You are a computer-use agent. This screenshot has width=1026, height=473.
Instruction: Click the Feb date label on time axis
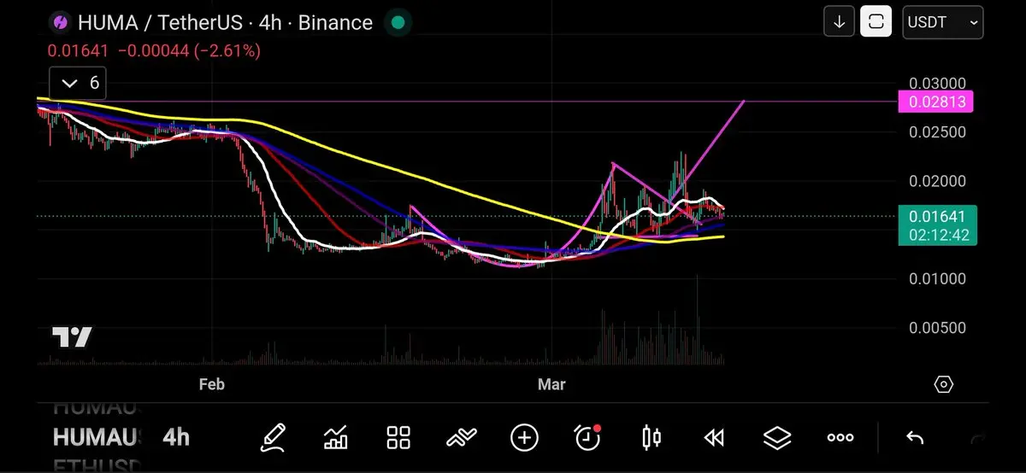click(211, 385)
